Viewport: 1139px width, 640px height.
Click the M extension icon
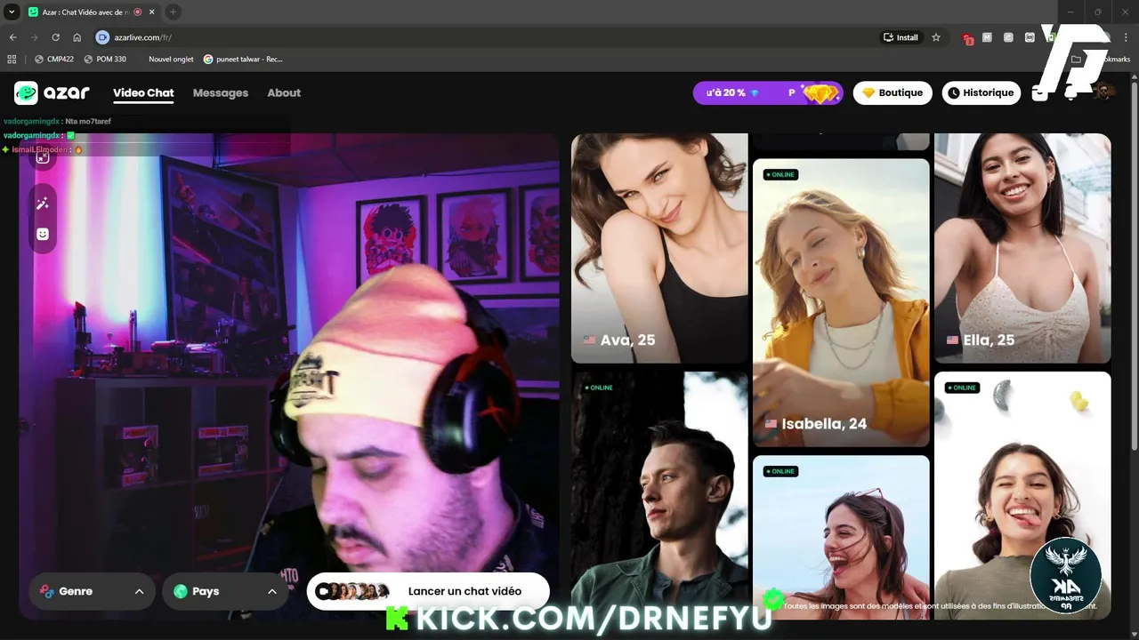pyautogui.click(x=988, y=37)
